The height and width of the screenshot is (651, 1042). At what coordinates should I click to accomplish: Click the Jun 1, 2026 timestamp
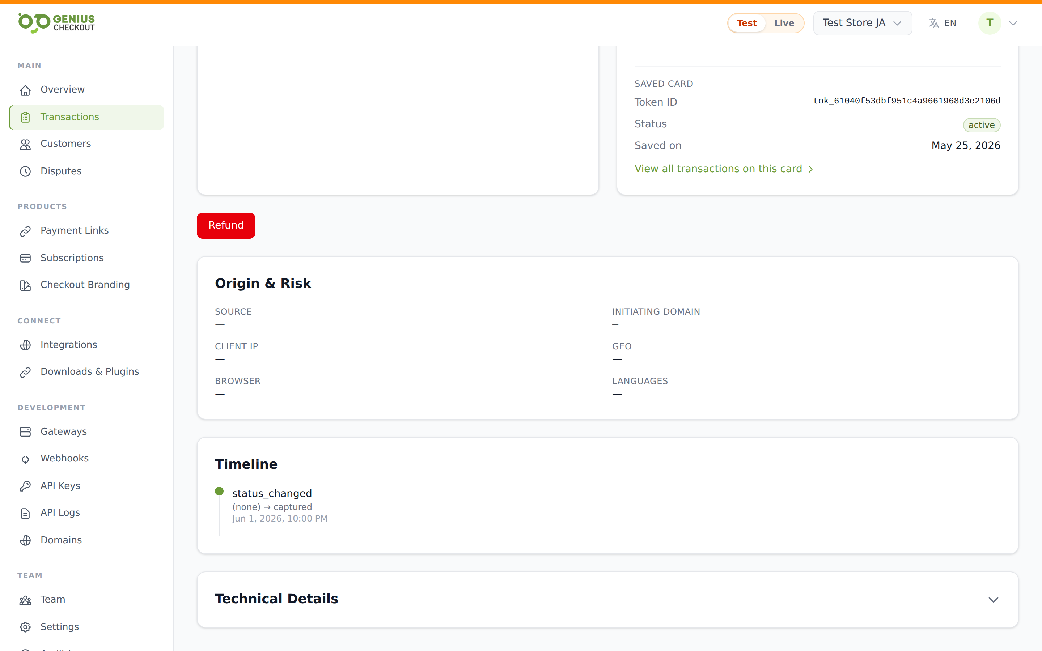280,519
